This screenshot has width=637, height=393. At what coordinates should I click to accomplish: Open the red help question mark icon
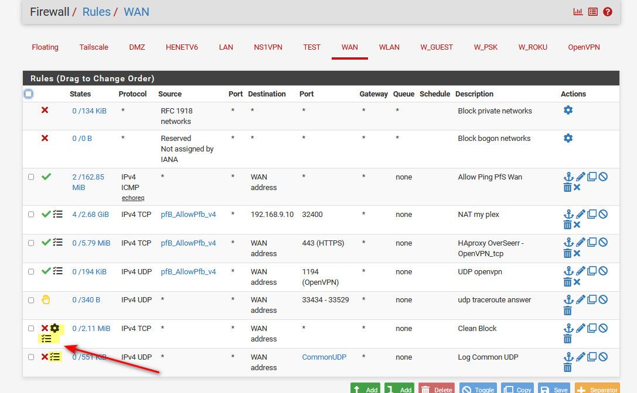tap(607, 12)
